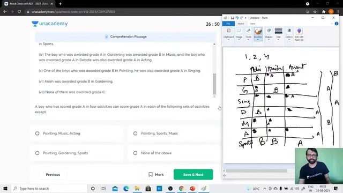343x193 pixels.
Task: Click taskbar clock showing 25-08-2021
Action: (x=323, y=188)
